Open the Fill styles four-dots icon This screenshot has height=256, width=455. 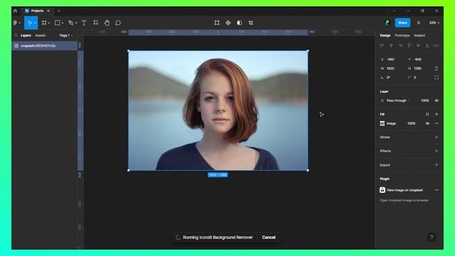pyautogui.click(x=427, y=114)
